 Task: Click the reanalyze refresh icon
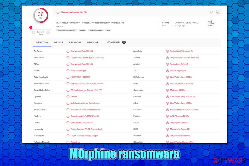(212, 12)
